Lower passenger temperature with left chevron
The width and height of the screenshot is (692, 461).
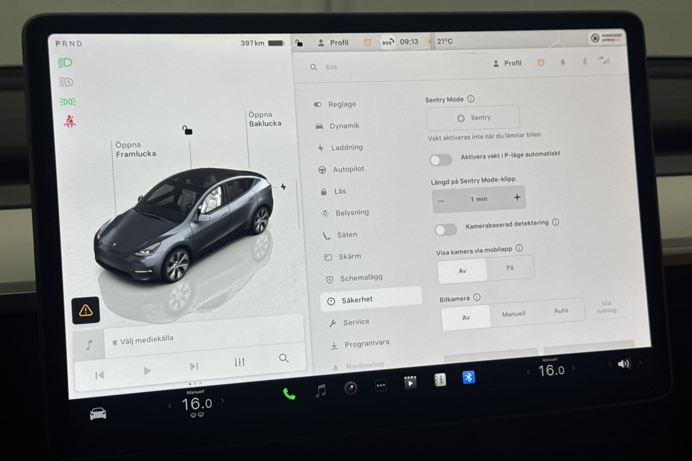[528, 372]
